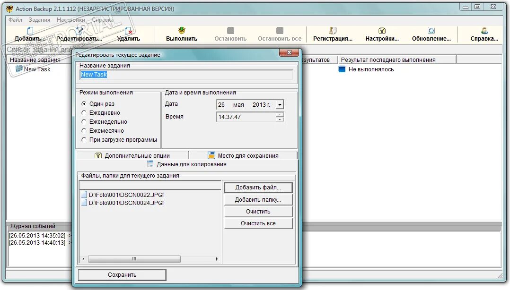Select the Ежемесячно execution mode

pyautogui.click(x=84, y=130)
